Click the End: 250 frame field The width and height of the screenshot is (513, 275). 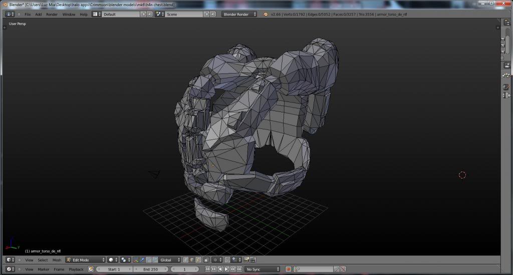pos(150,269)
